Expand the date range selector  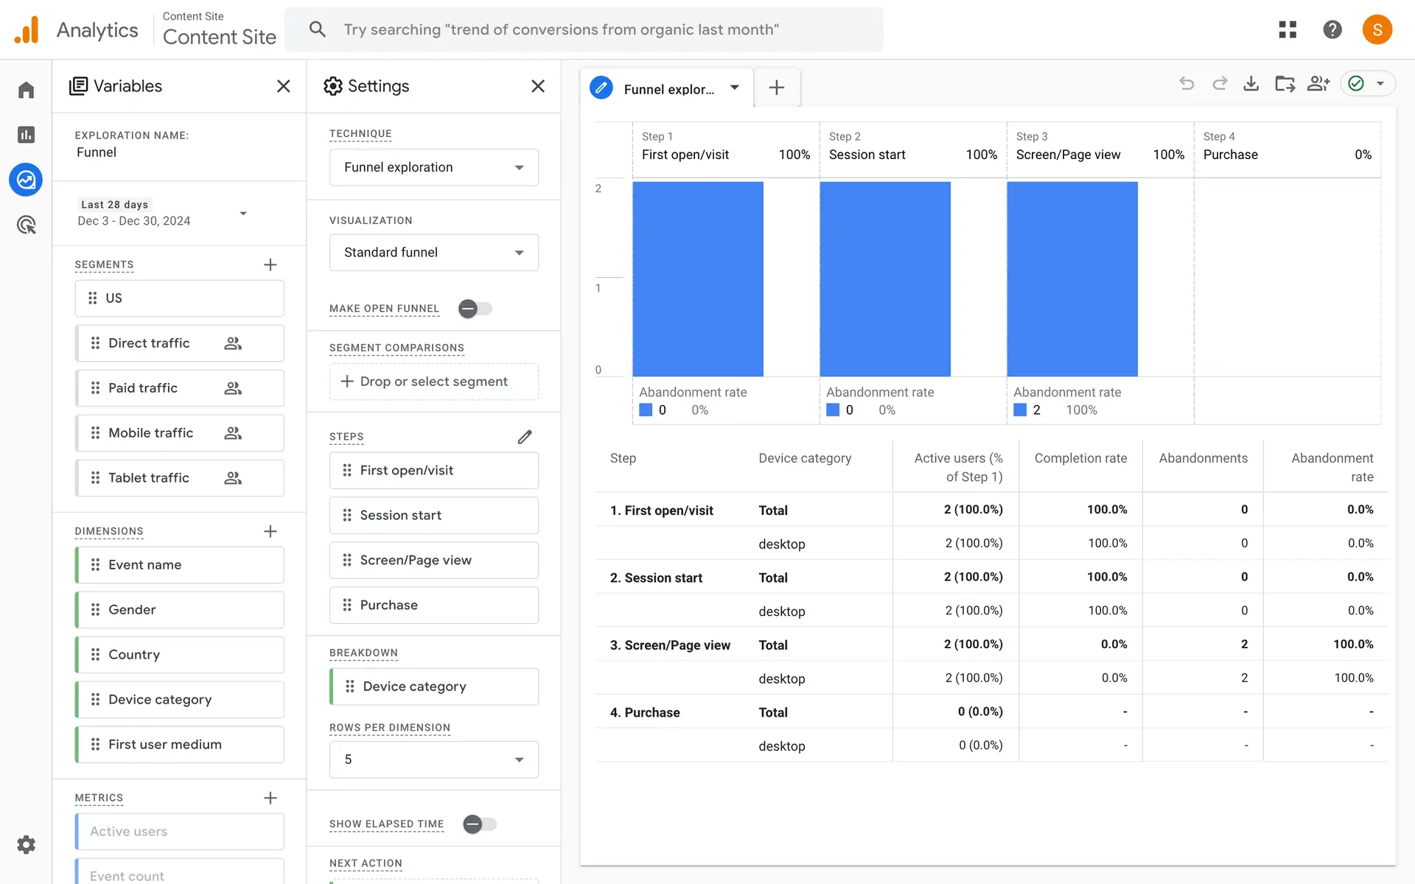pyautogui.click(x=242, y=214)
